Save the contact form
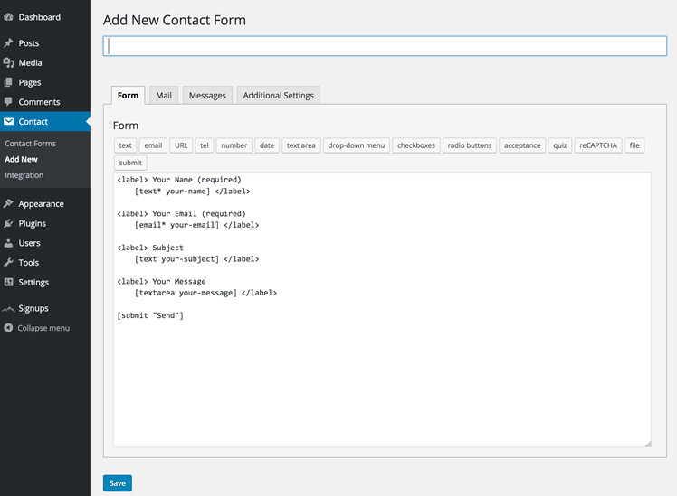 (x=118, y=483)
